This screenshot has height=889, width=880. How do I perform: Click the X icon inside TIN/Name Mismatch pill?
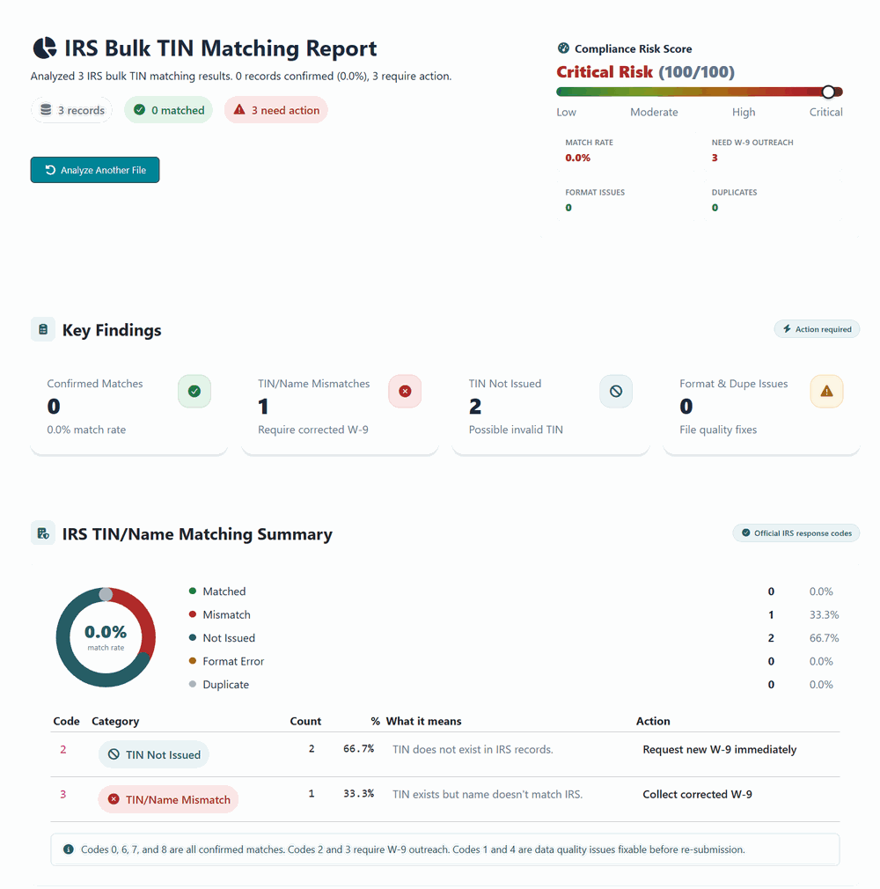coord(114,799)
